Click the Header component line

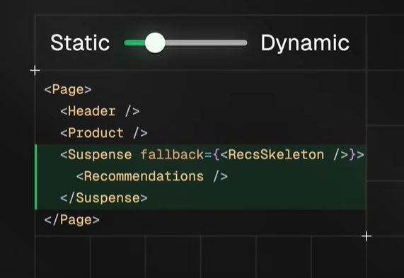tap(100, 111)
